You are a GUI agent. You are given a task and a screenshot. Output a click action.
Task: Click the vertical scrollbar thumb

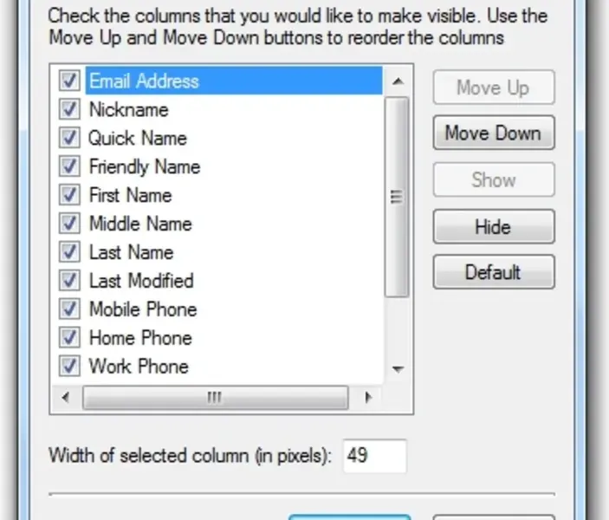click(x=397, y=198)
